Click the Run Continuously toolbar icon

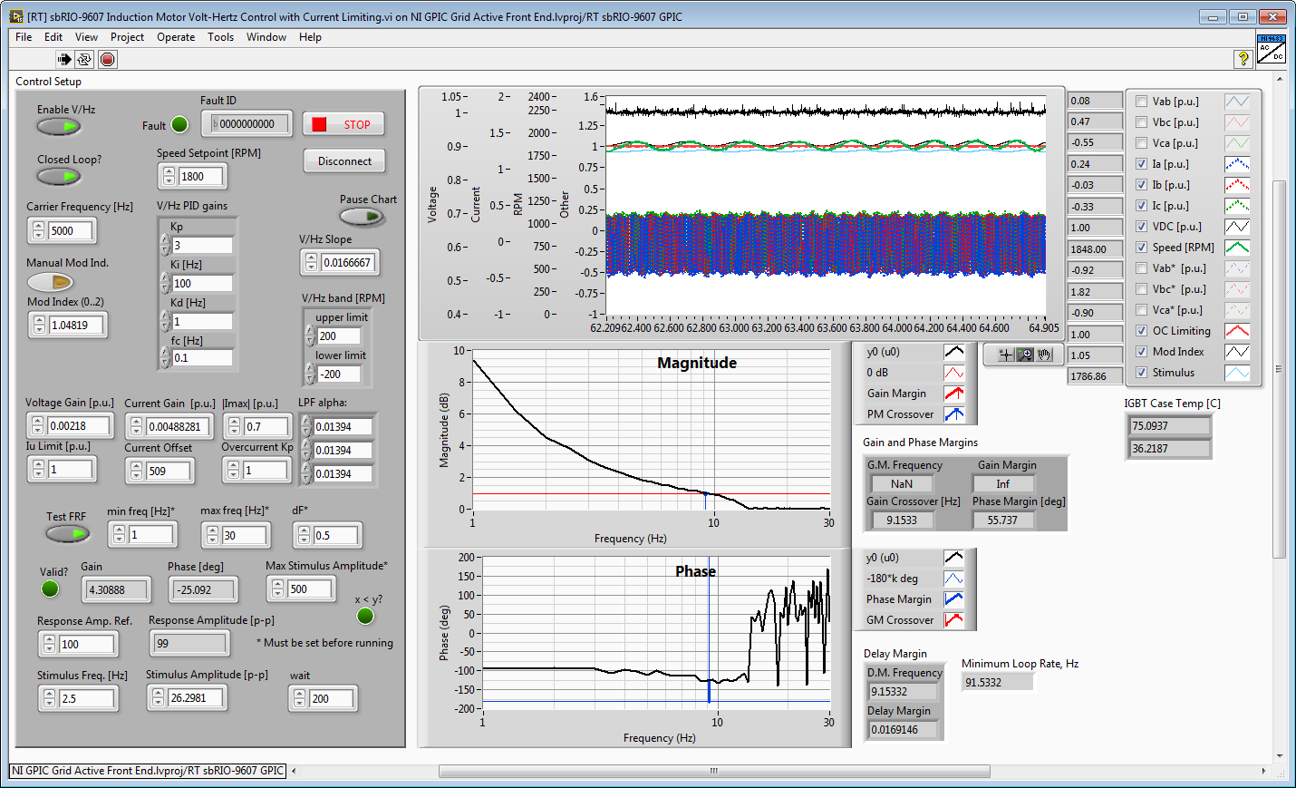pos(84,60)
